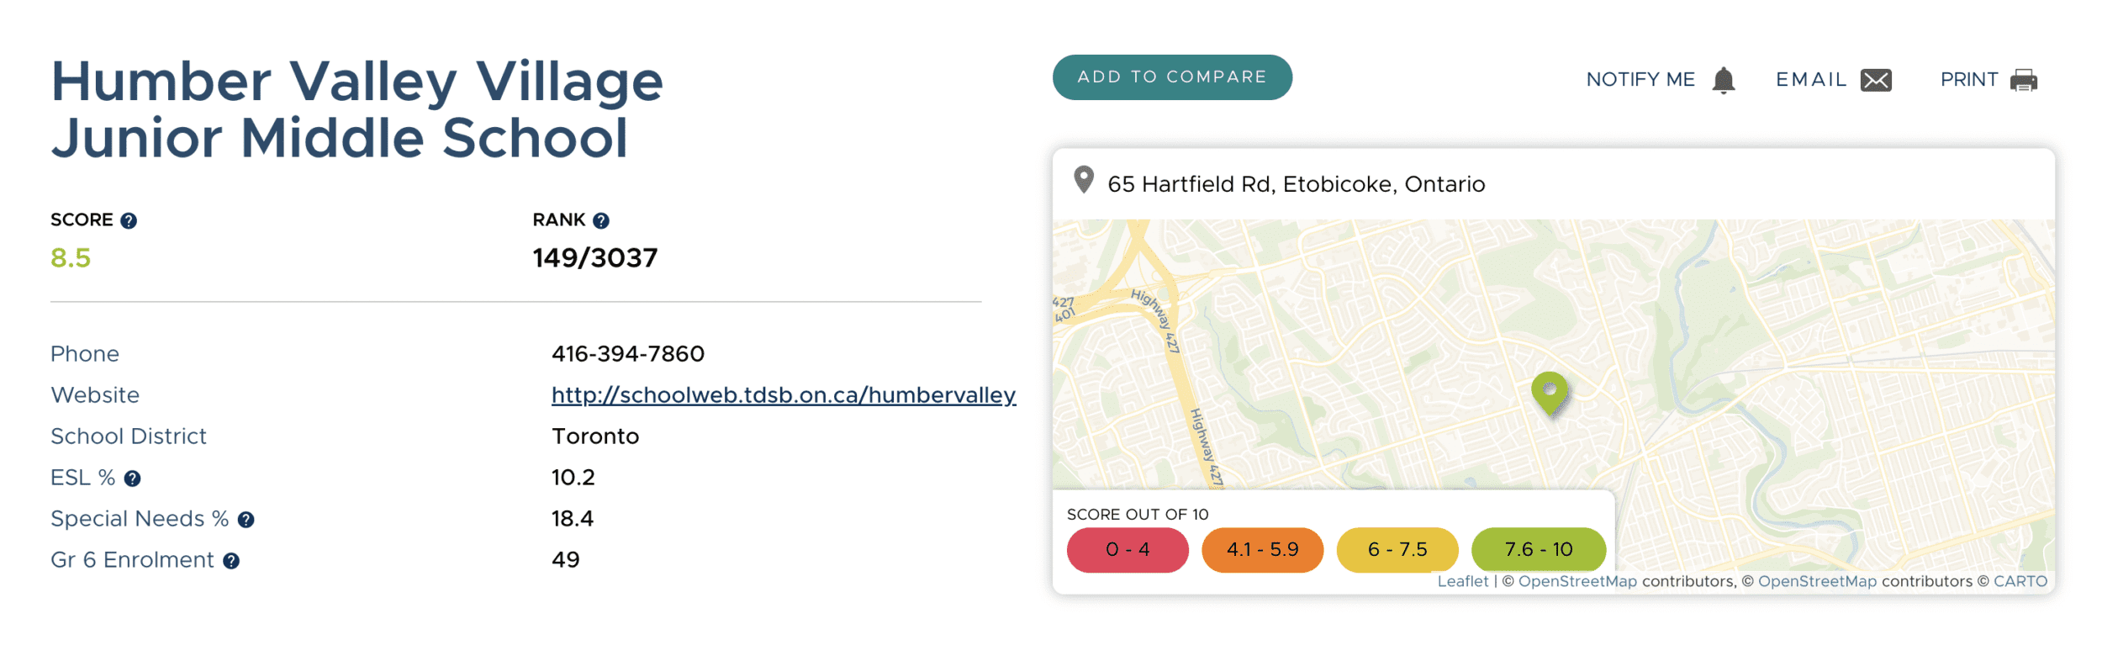
Task: Add school to compare list
Action: point(1172,77)
